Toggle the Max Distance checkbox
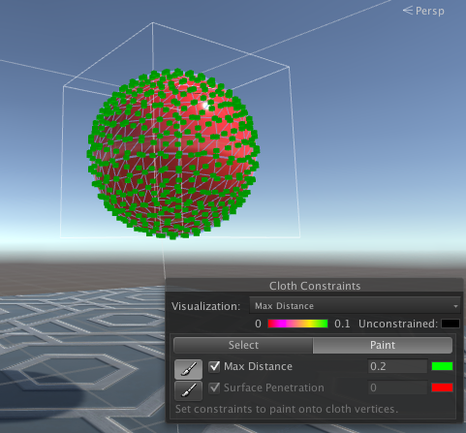This screenshot has height=433, width=466. [x=214, y=366]
